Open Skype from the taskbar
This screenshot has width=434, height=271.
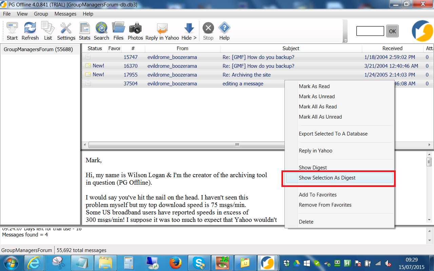point(199,263)
